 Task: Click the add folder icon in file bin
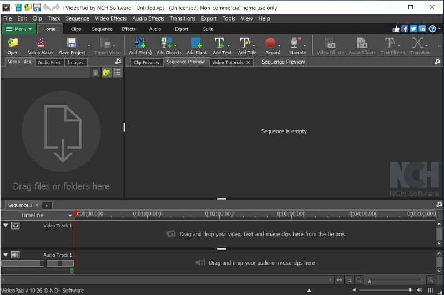point(107,73)
